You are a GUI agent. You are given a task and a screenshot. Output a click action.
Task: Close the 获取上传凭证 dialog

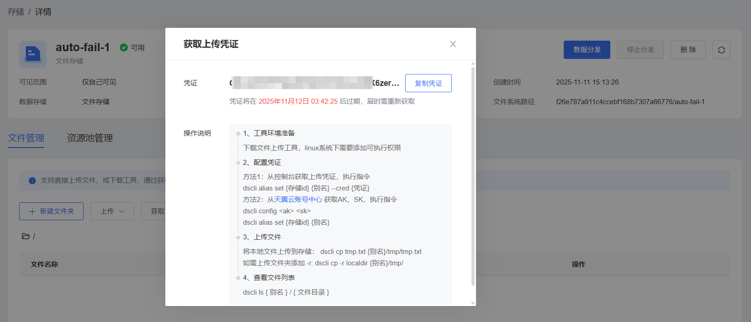click(x=453, y=44)
